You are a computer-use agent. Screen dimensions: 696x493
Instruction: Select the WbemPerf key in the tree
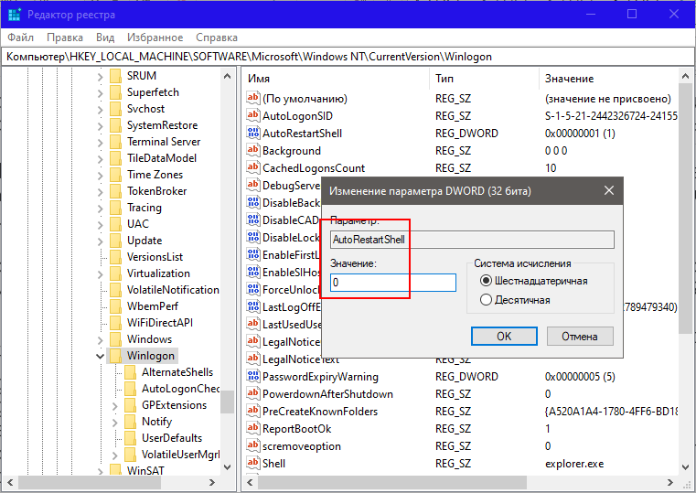(152, 306)
